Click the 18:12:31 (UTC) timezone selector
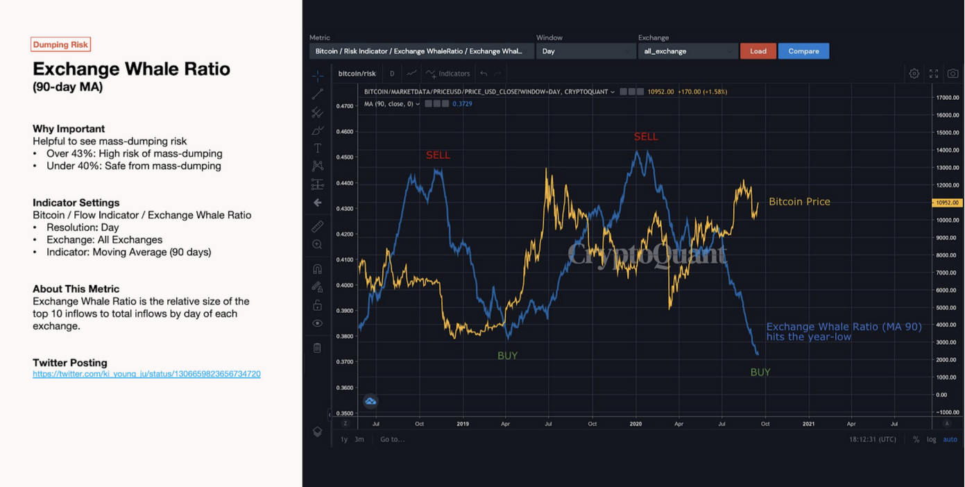This screenshot has width=965, height=487. point(872,439)
